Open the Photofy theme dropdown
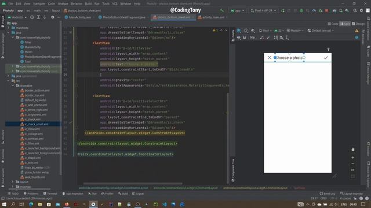The width and height of the screenshot is (371, 208). (x=295, y=31)
